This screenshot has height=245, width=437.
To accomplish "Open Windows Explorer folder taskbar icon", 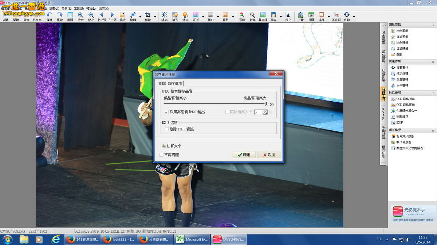I will click(x=24, y=239).
